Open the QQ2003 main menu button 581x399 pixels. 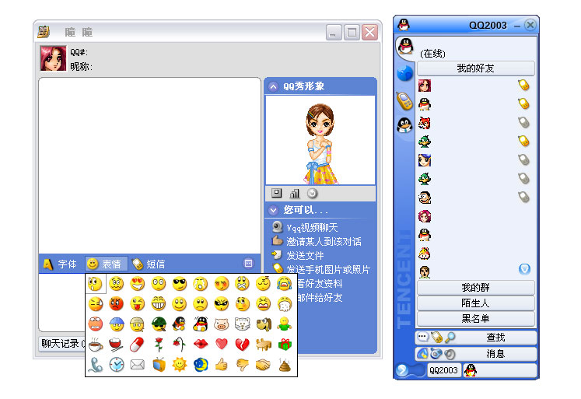click(x=443, y=370)
